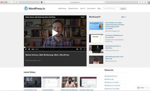This screenshot has height=91, width=150.
Task: Open the WordCamp US 2018 event link
Action: [x=111, y=61]
